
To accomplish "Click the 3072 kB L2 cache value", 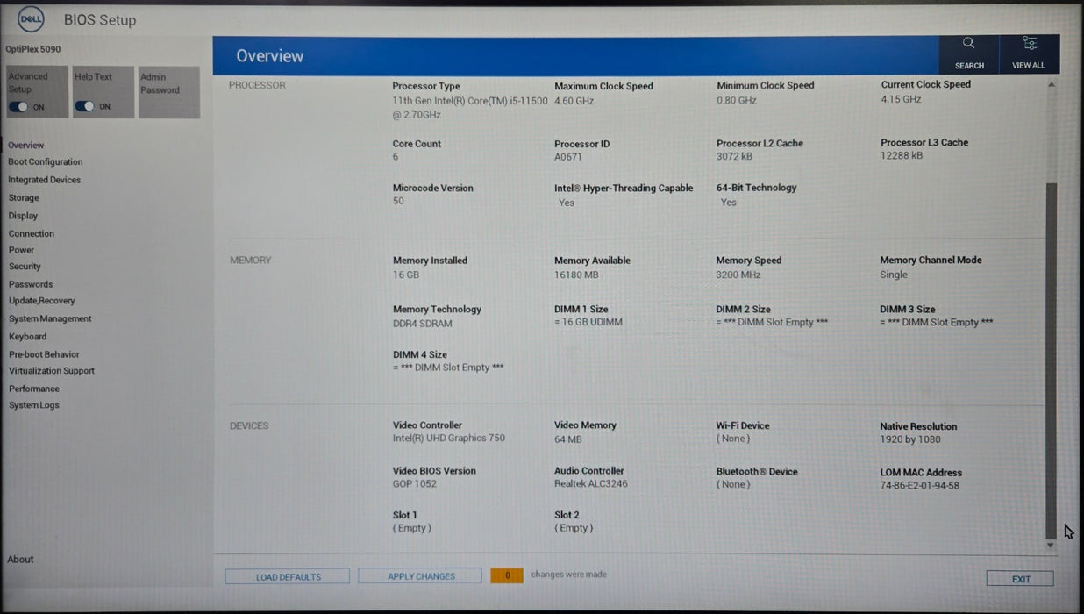I will (x=734, y=156).
